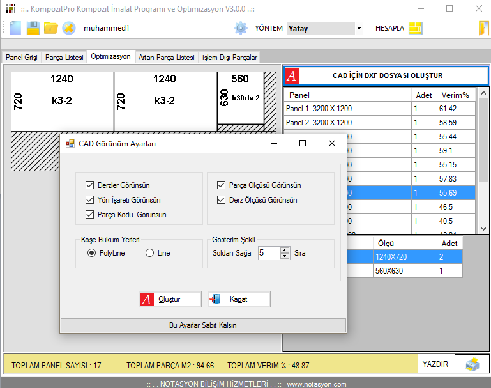
Task: Click the Oluştur button
Action: click(x=170, y=299)
